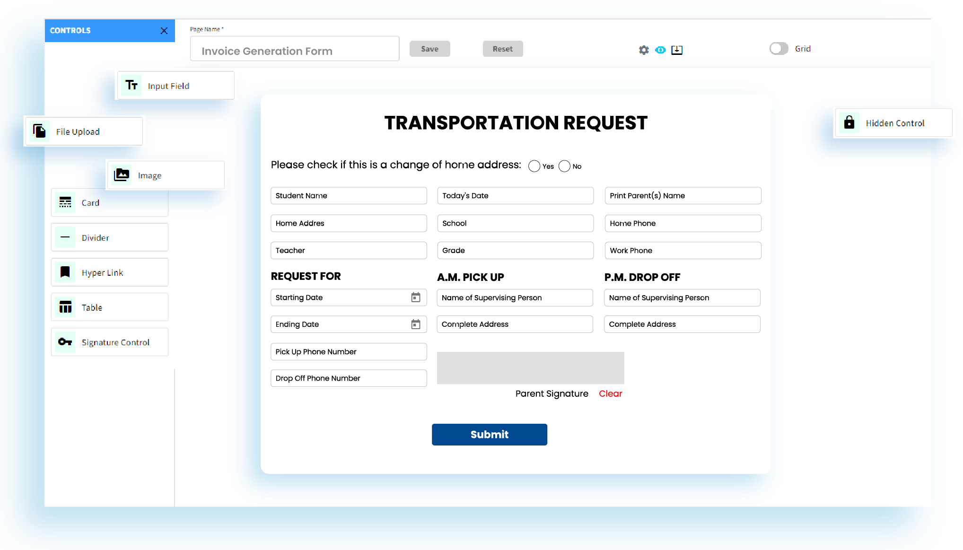This screenshot has width=963, height=550.
Task: Select the Input Field control
Action: point(175,86)
